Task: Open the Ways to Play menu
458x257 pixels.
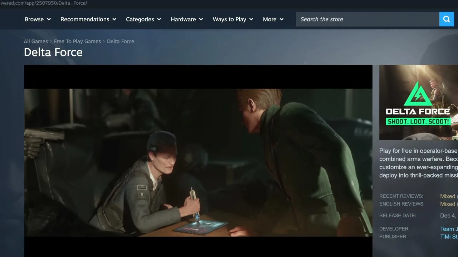Action: tap(233, 19)
